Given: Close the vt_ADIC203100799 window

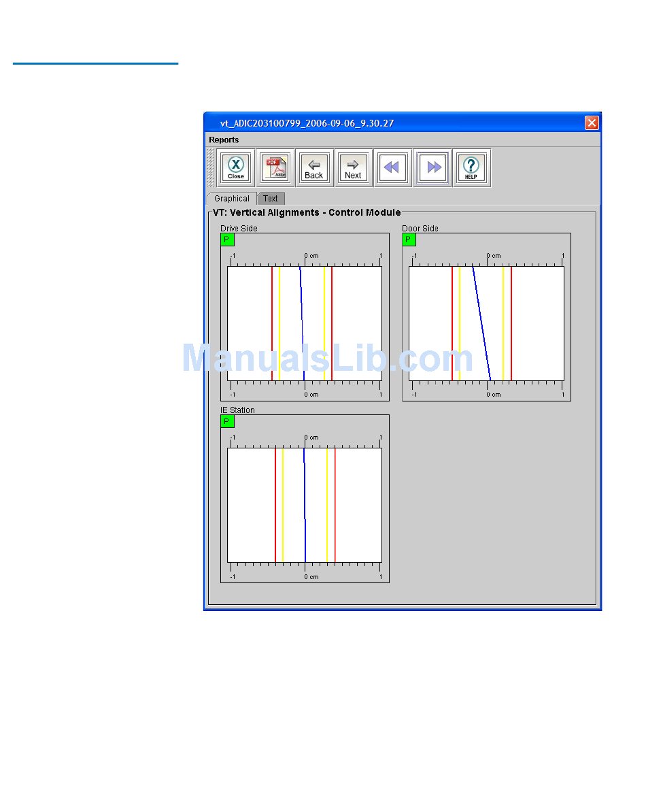Looking at the screenshot, I should [592, 122].
